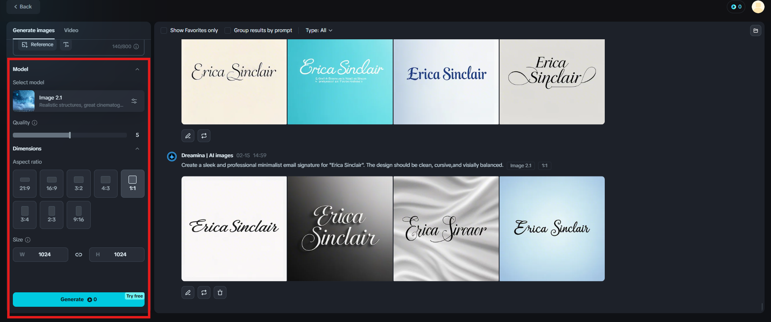Viewport: 771px width, 322px height.
Task: Click the Quality info icon
Action: click(35, 123)
